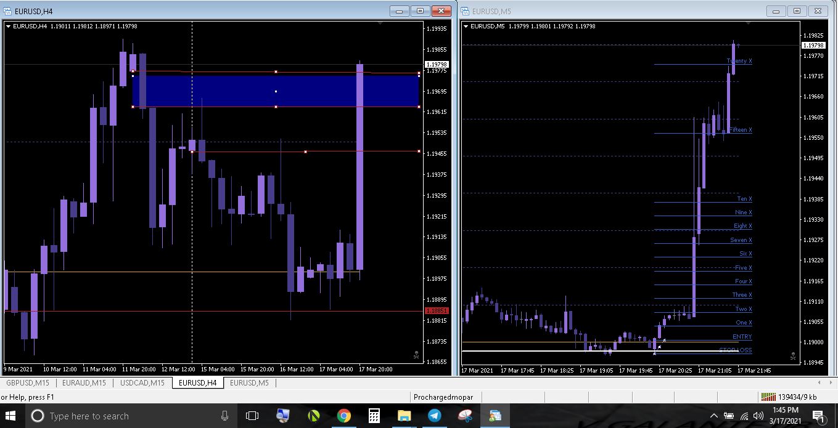
Task: Select the Eight X level label
Action: tap(743, 226)
